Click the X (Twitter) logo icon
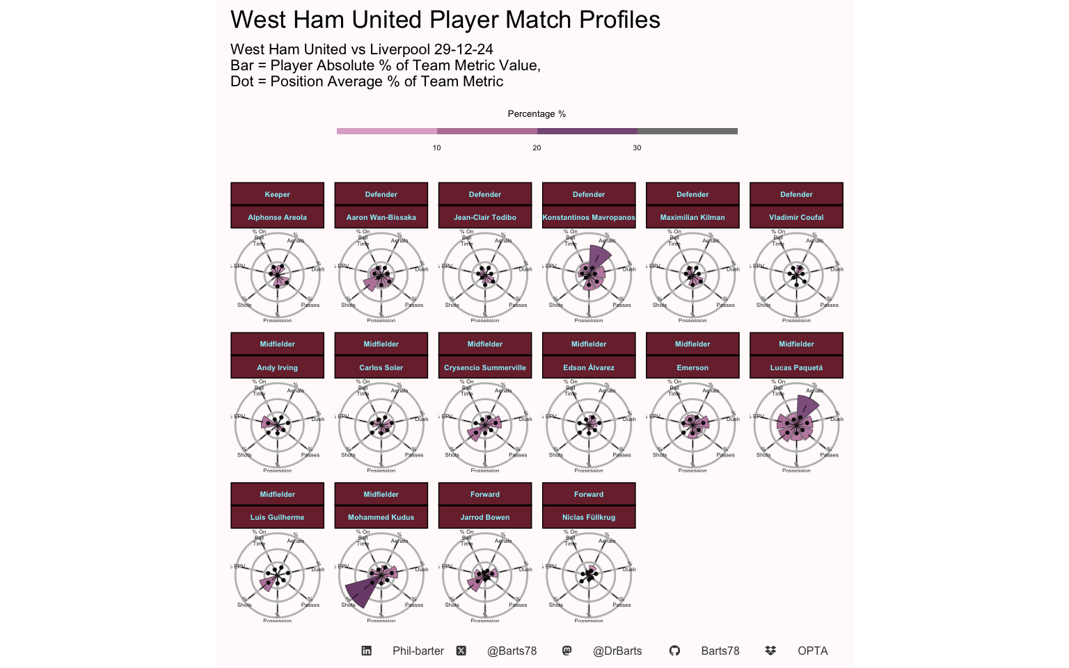This screenshot has width=1069, height=668. point(461,651)
